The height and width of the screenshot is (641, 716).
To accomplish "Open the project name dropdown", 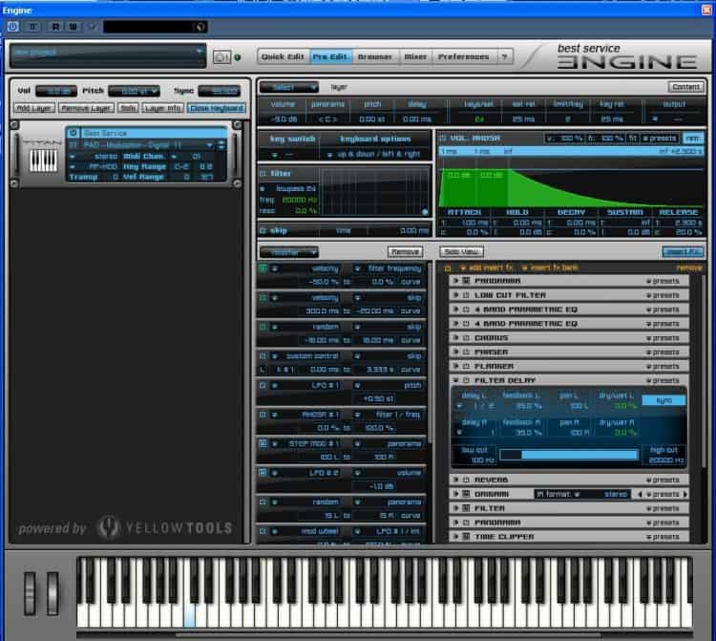I will (x=200, y=52).
